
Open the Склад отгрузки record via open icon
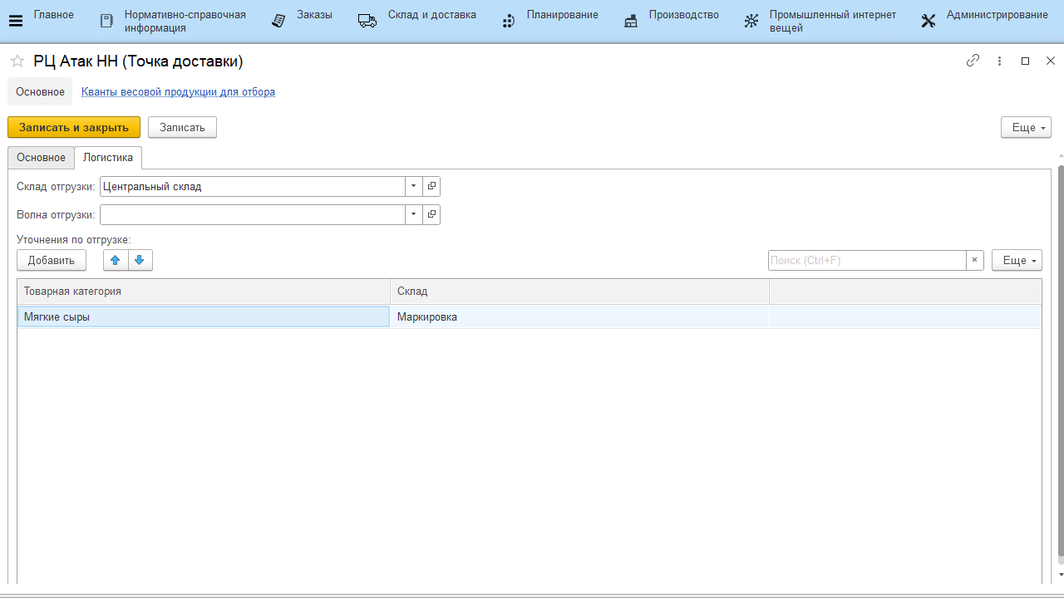[x=431, y=187]
